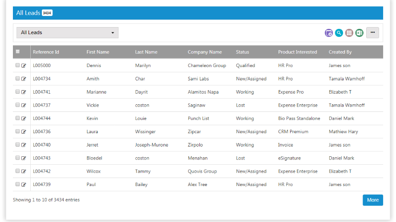Sort by Last Name column header
Image resolution: width=396 pixels, height=222 pixels.
(146, 52)
